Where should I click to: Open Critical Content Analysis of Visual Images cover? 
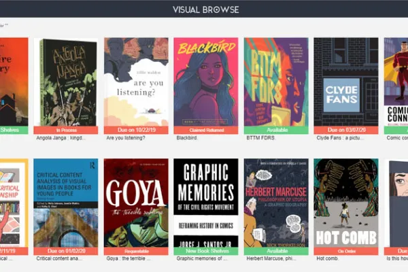(66, 203)
